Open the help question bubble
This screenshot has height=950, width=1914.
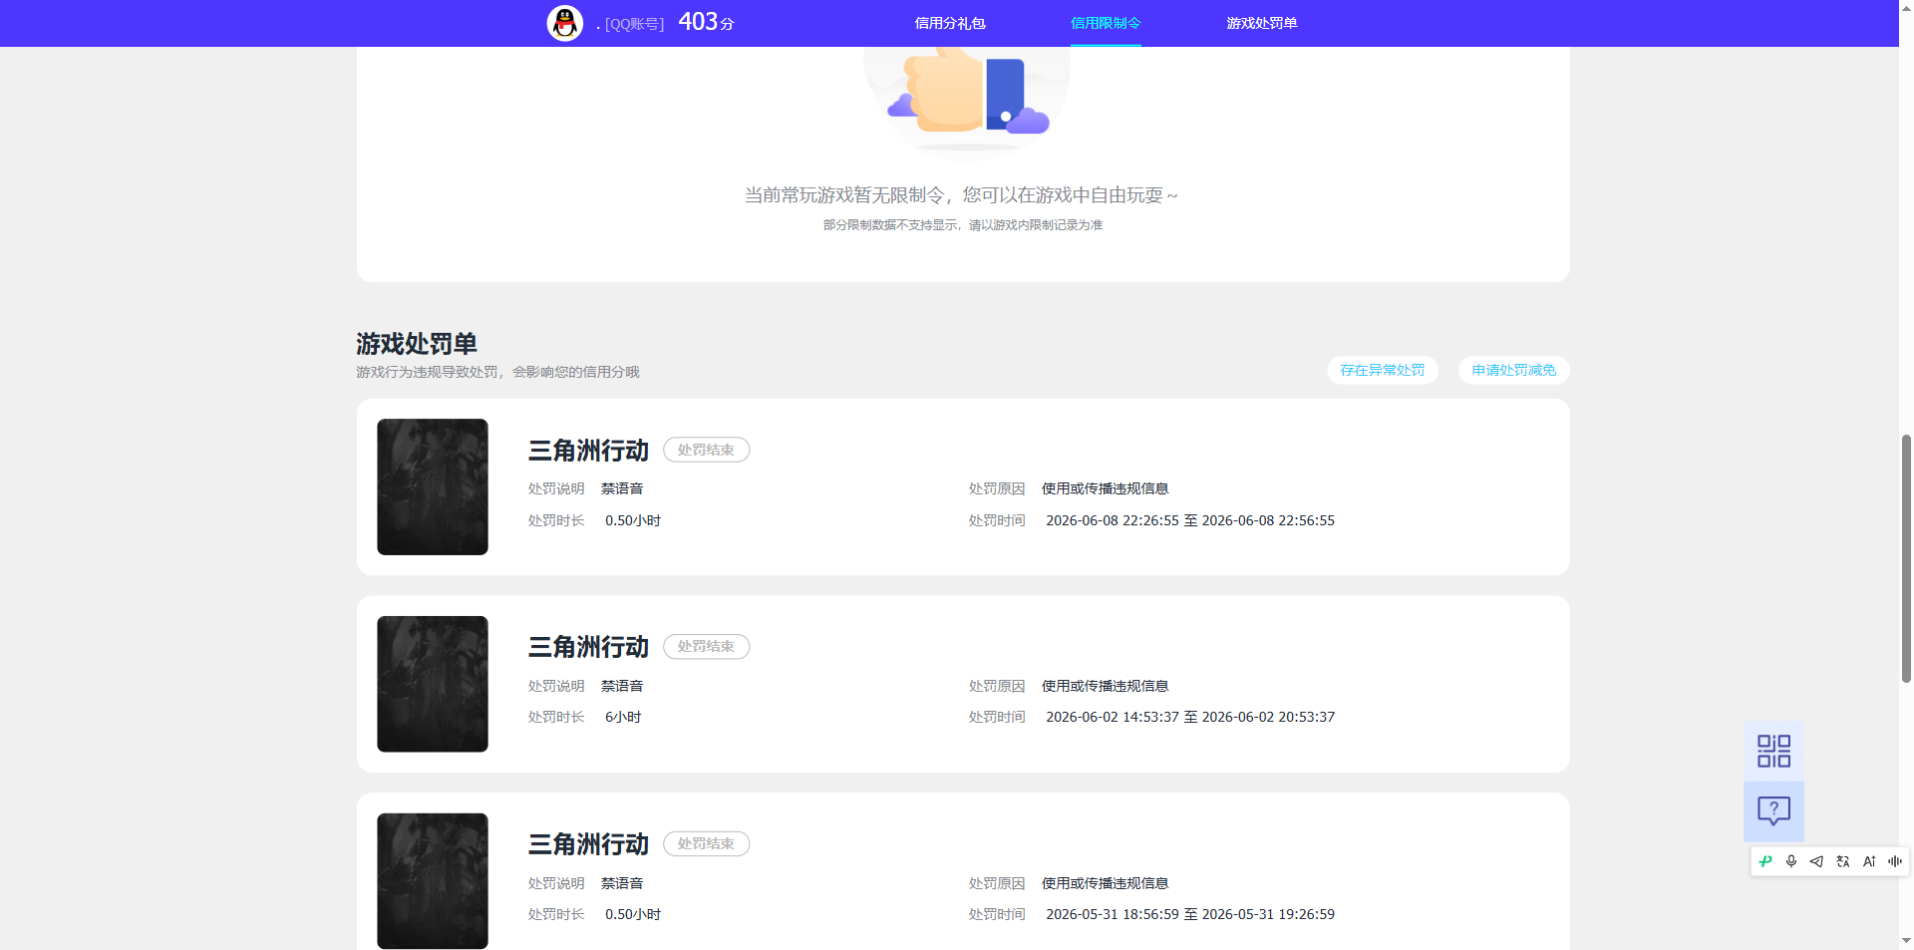1773,810
